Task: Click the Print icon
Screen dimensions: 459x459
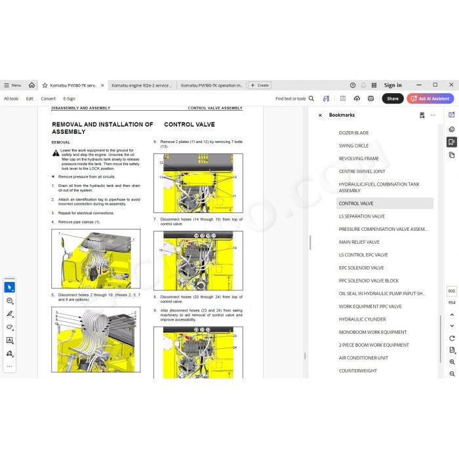Action: pyautogui.click(x=370, y=98)
